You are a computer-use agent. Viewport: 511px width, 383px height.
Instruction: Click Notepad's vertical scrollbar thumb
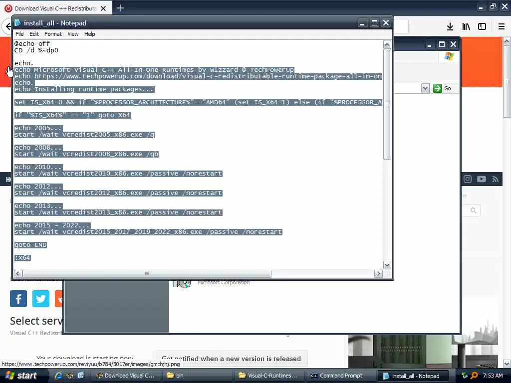point(387,104)
